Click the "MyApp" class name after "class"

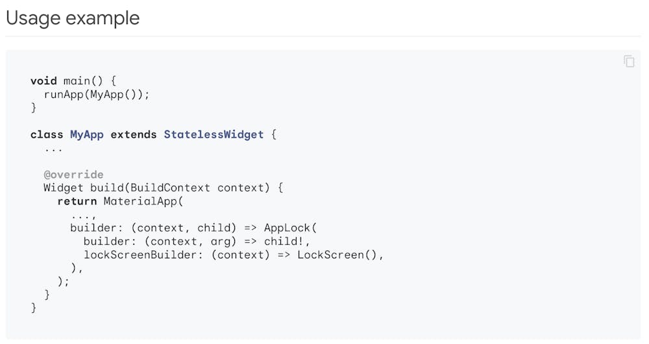pyautogui.click(x=87, y=134)
